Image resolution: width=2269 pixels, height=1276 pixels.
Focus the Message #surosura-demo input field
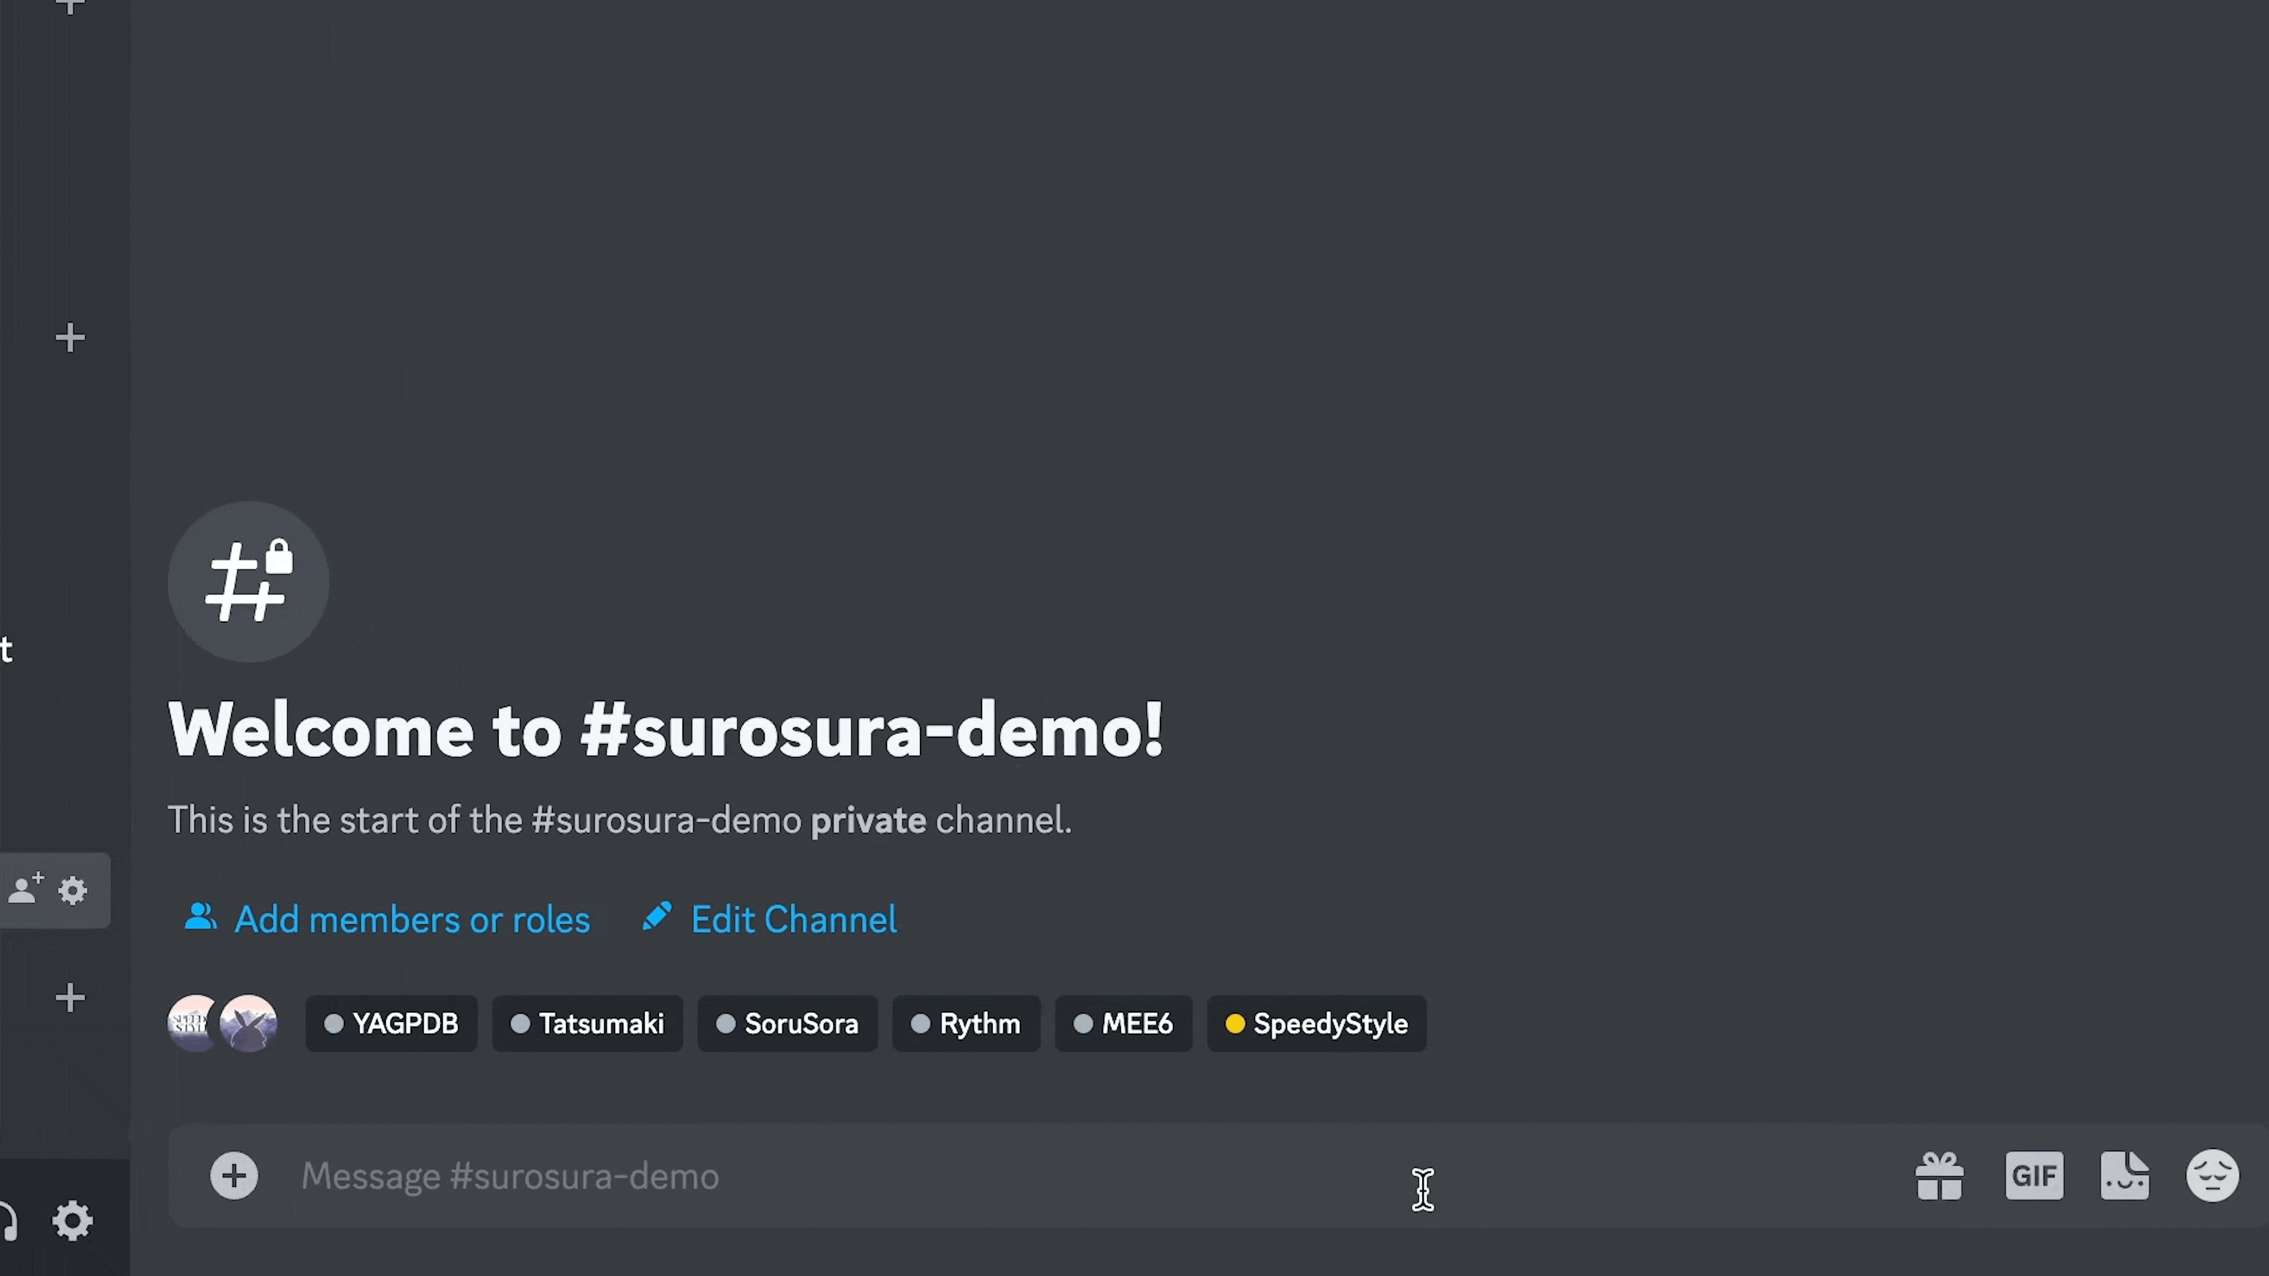click(881, 1177)
